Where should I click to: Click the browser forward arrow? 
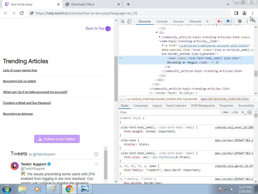14,13
